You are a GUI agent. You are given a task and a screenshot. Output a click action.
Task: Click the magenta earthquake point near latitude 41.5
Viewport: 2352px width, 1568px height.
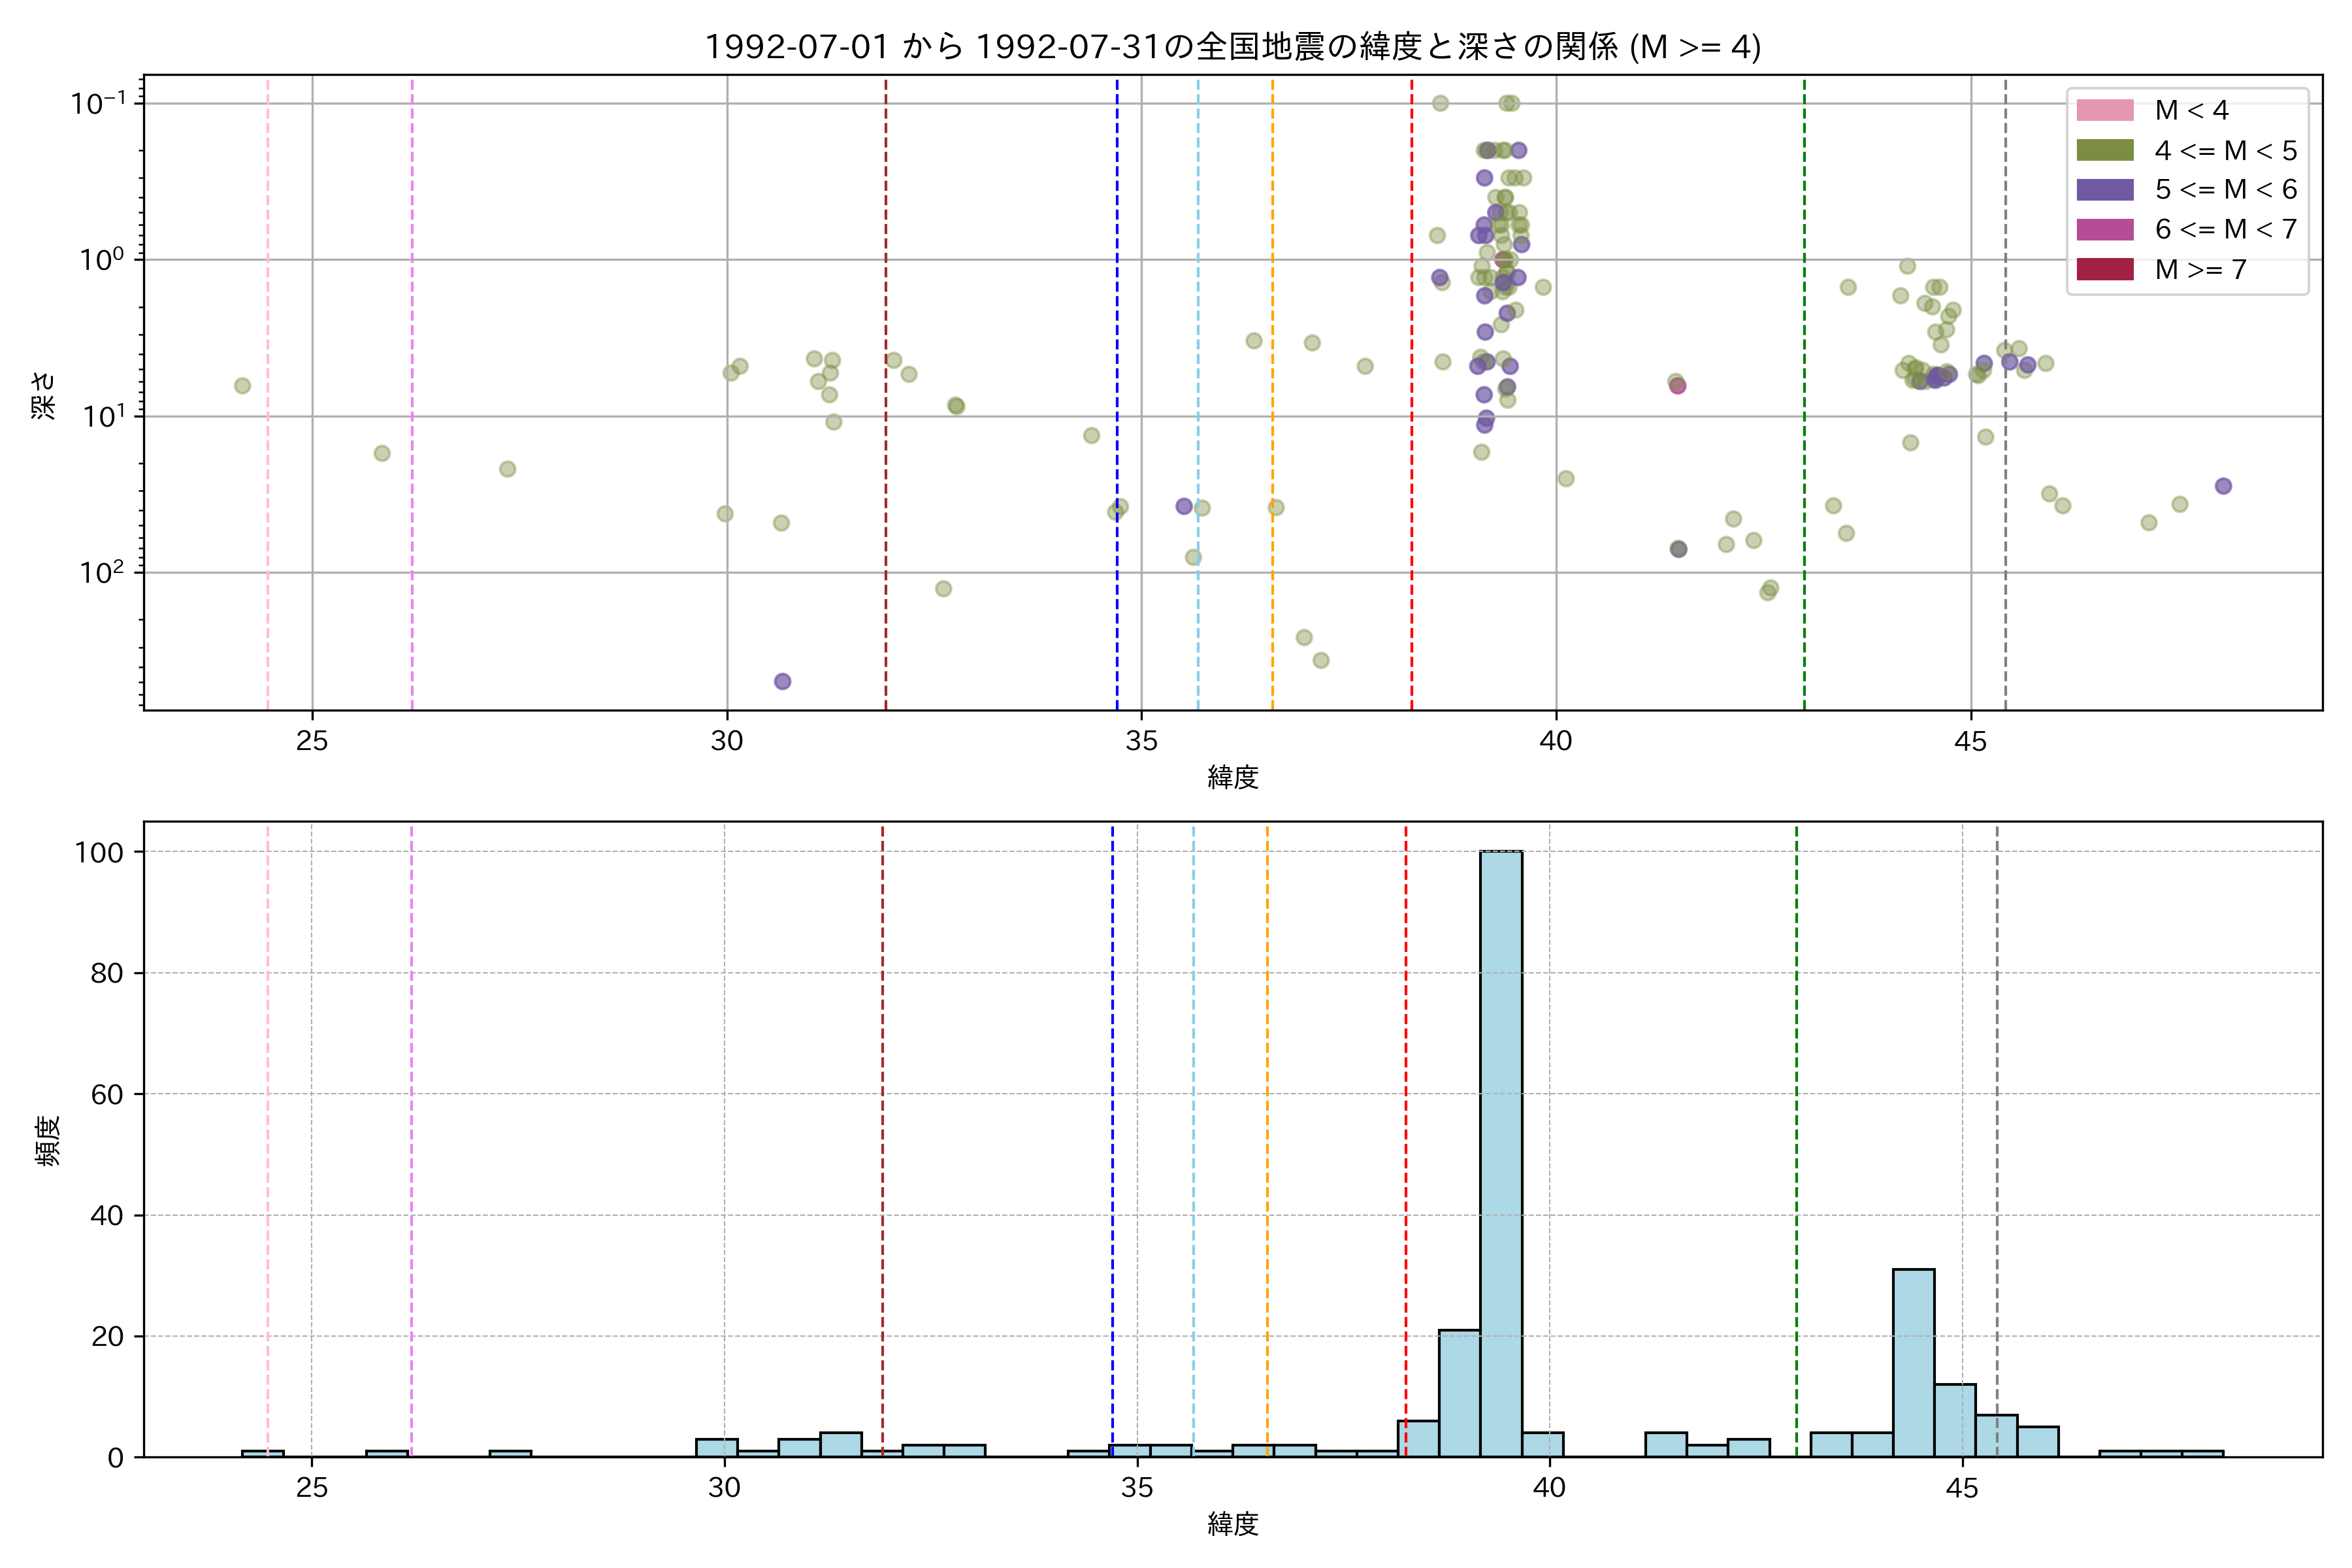[1678, 386]
